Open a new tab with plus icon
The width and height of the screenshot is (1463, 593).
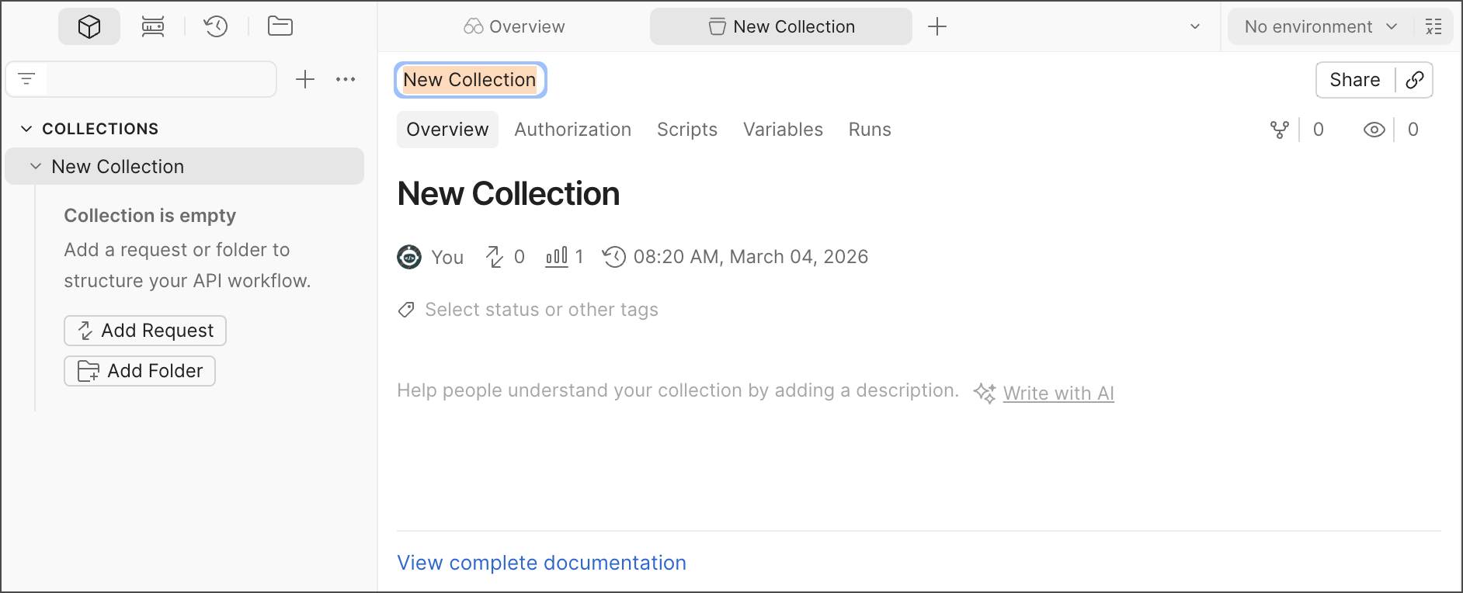(937, 27)
